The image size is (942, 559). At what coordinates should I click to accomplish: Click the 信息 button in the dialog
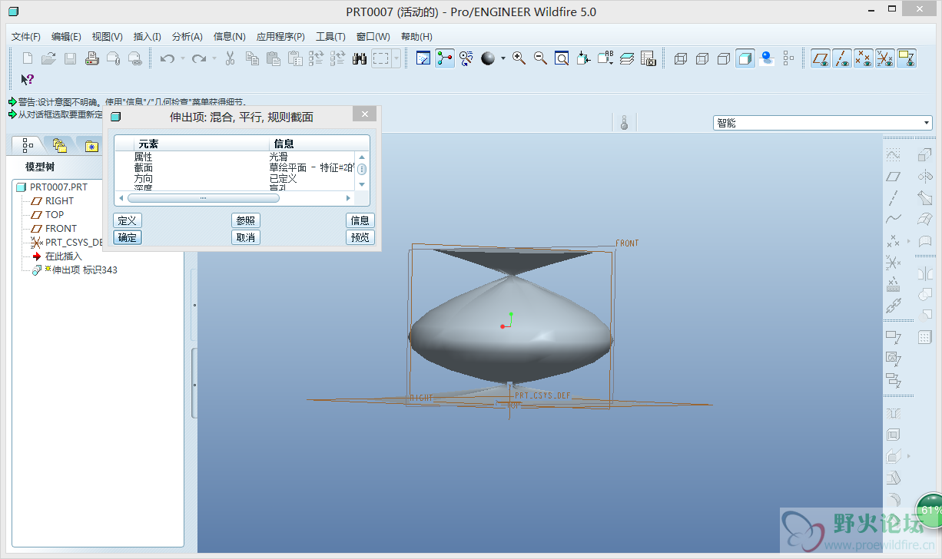pos(360,220)
